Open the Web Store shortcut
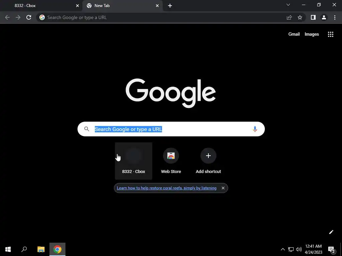 pyautogui.click(x=171, y=161)
